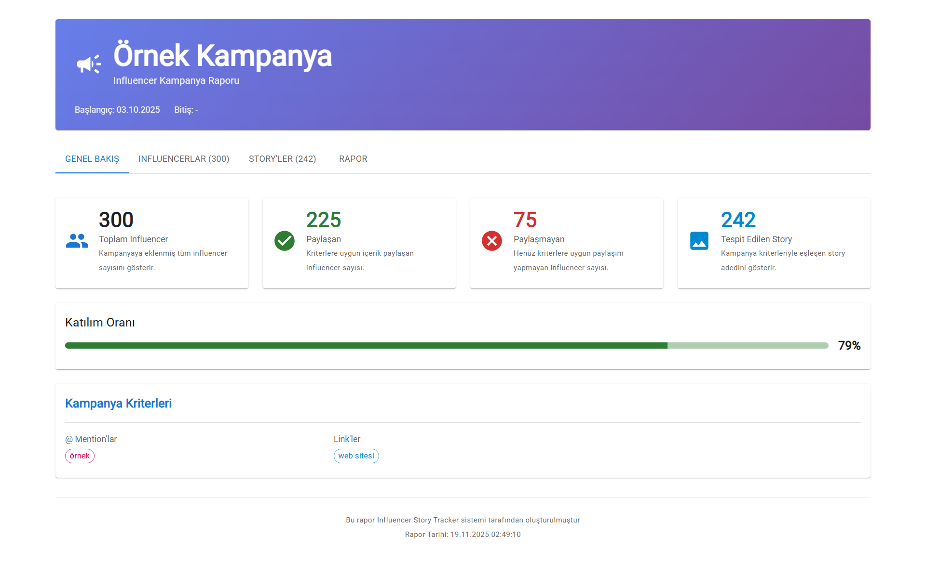Switch to the RAPOR tab
The image size is (926, 574).
point(353,159)
